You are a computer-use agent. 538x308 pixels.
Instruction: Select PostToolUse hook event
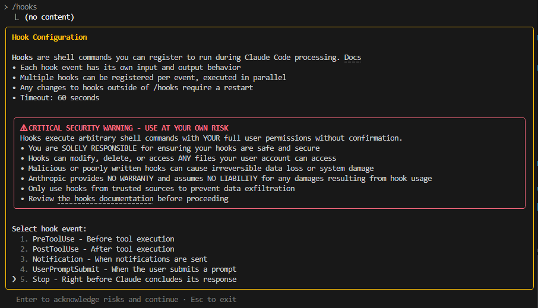pos(97,249)
